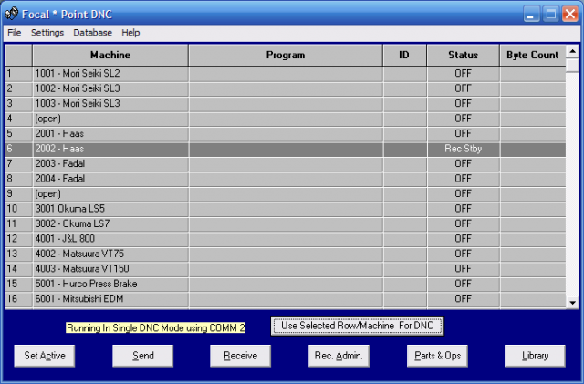Select machine 3001 Okuma LS5
Viewport: 584px width, 384px height.
point(110,209)
